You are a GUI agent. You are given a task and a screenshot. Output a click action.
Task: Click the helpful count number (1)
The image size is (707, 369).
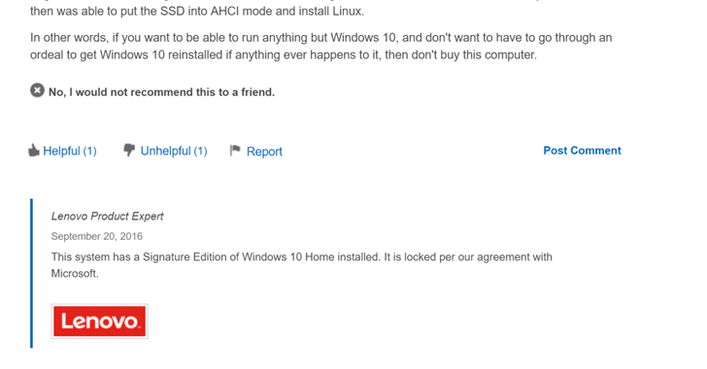pyautogui.click(x=89, y=151)
